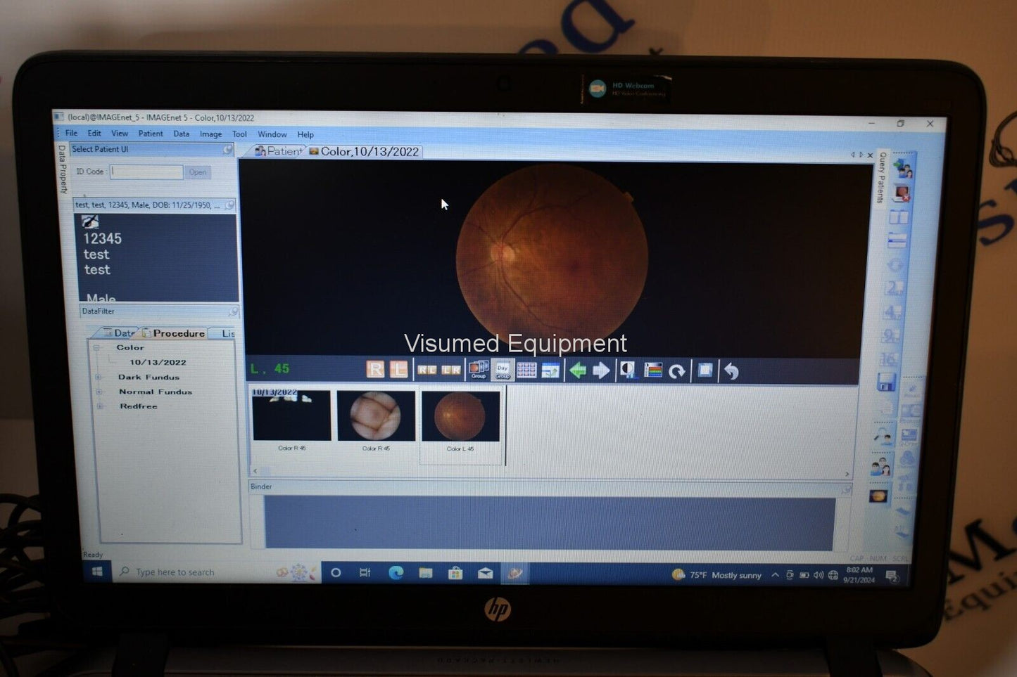Image resolution: width=1017 pixels, height=677 pixels.
Task: Collapse the Color tree node
Action: pyautogui.click(x=97, y=348)
